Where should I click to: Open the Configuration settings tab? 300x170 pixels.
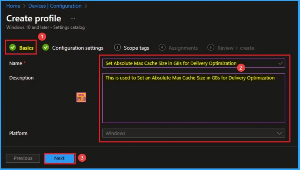pyautogui.click(x=78, y=48)
